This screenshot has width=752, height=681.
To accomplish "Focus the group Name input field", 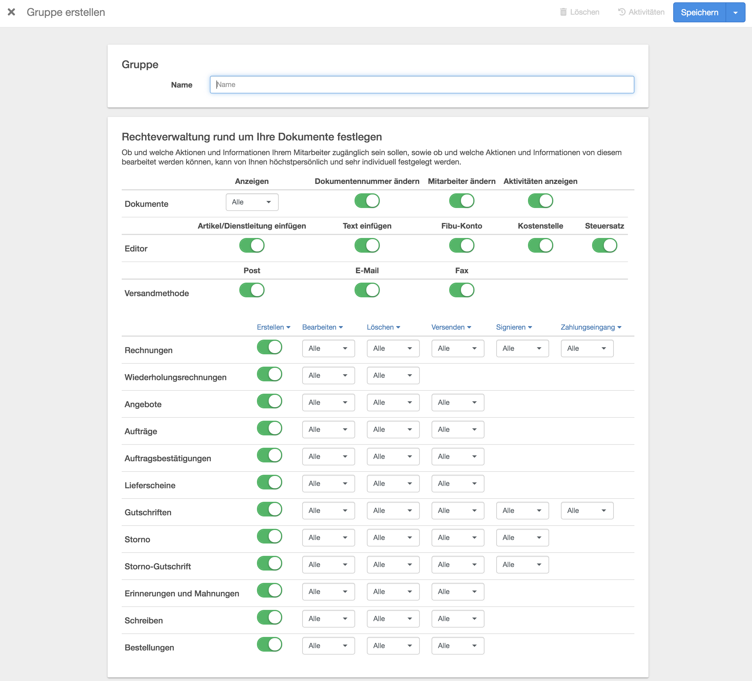I will pyautogui.click(x=422, y=85).
